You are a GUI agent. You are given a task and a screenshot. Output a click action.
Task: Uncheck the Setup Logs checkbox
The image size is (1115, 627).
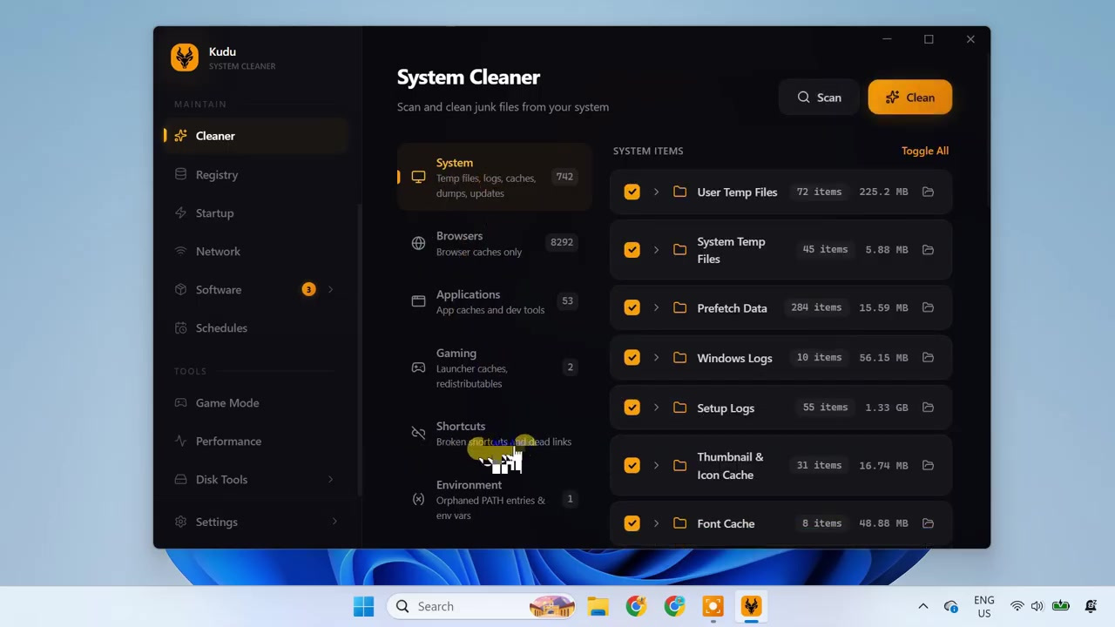pos(632,408)
